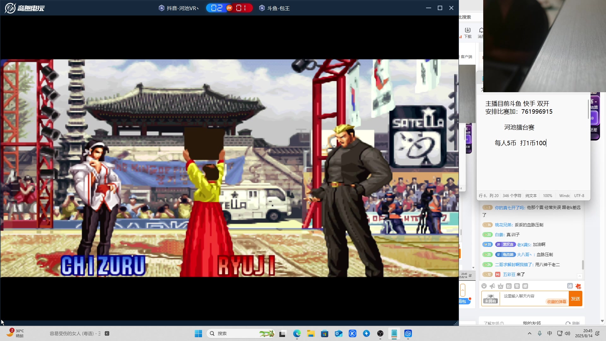Click the taskbar search box
The width and height of the screenshot is (606, 341).
pos(241,333)
